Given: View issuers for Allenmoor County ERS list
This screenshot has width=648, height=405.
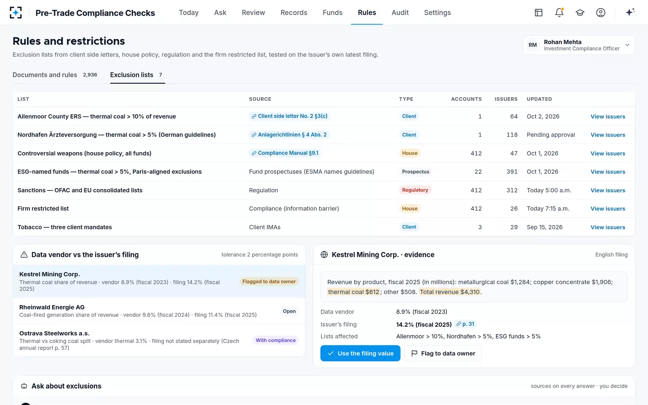Looking at the screenshot, I should (607, 117).
